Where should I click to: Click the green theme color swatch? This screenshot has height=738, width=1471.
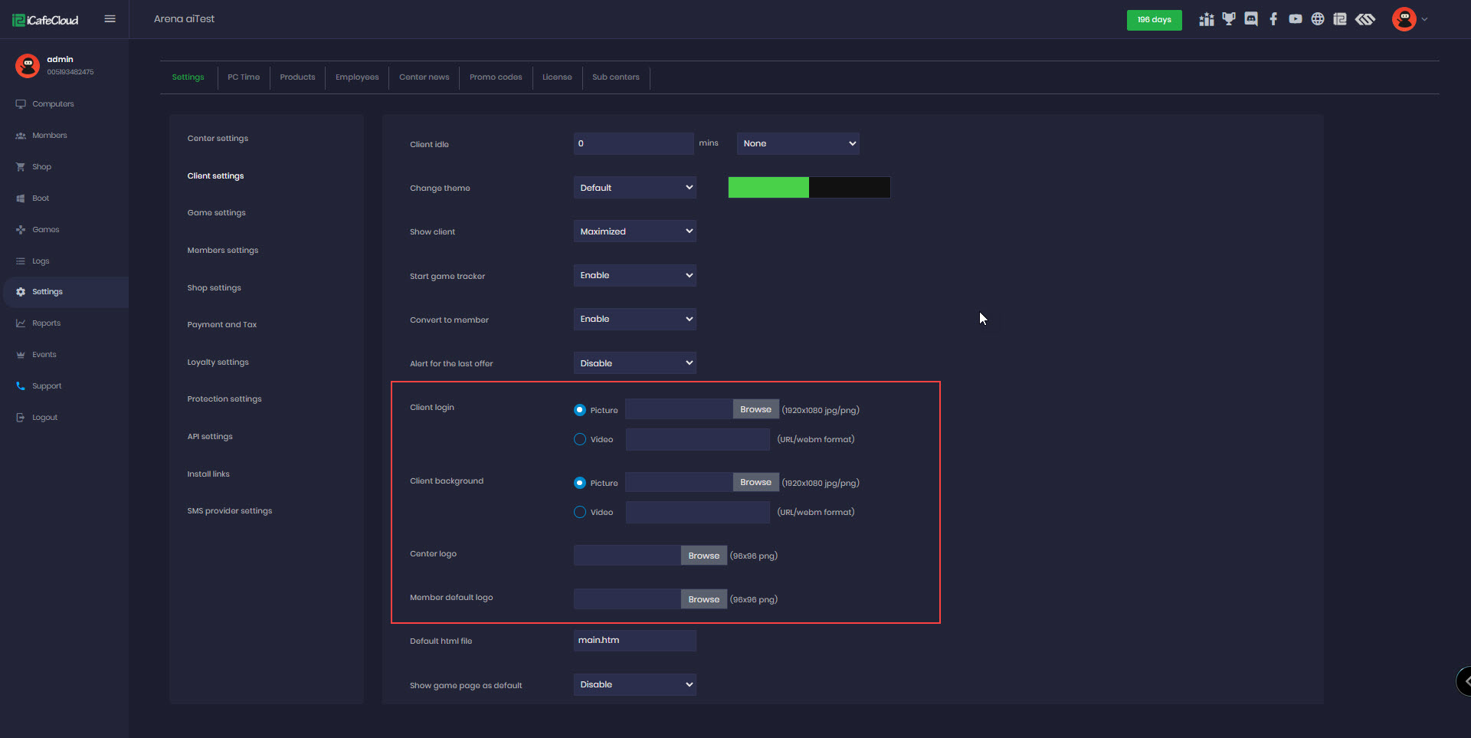pyautogui.click(x=768, y=188)
